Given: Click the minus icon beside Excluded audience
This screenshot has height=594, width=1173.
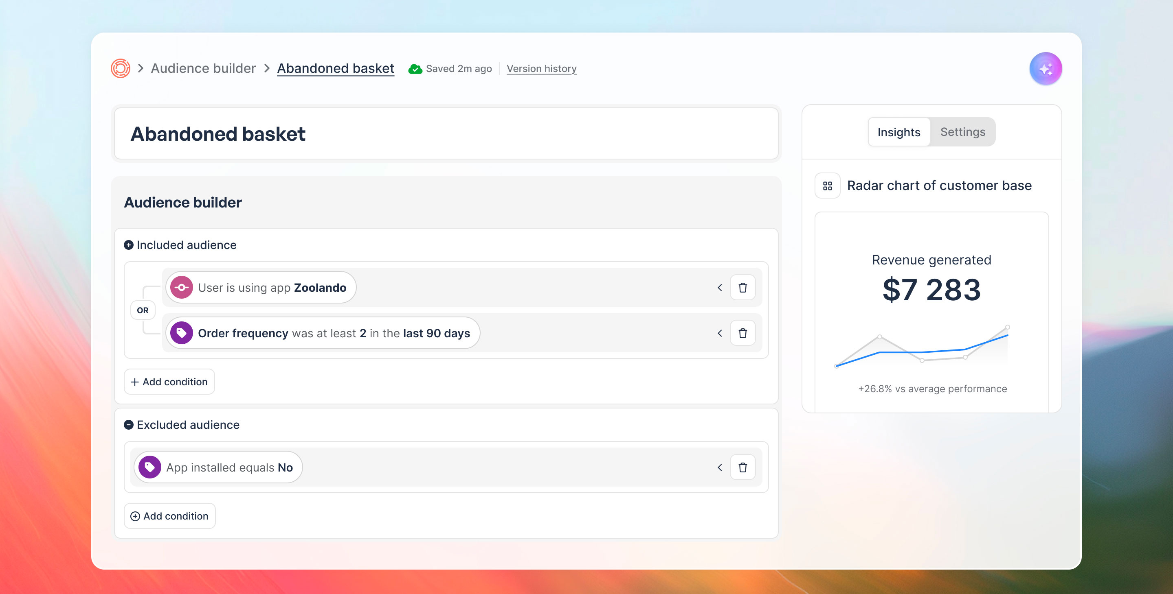Looking at the screenshot, I should [x=129, y=424].
